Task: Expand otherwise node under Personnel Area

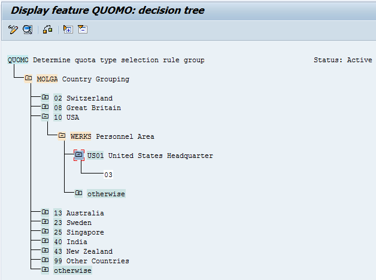Action: pyautogui.click(x=78, y=194)
